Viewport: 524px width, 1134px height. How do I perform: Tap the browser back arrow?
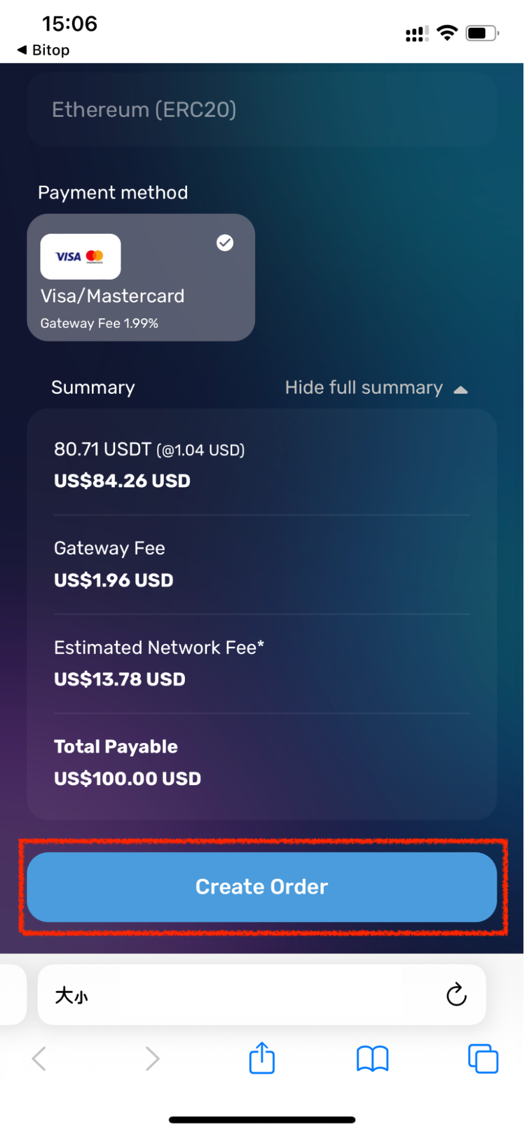coord(39,1059)
